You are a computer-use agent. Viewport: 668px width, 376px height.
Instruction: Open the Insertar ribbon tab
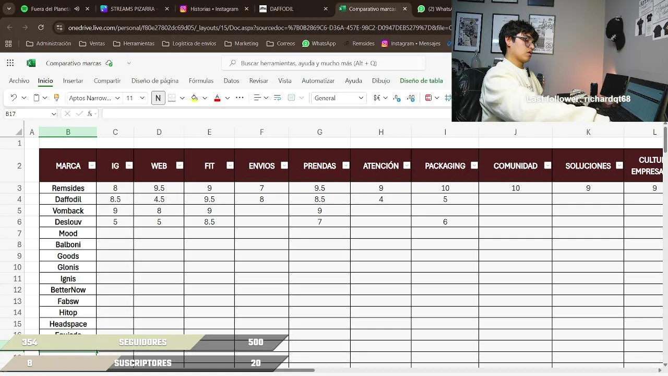point(73,80)
